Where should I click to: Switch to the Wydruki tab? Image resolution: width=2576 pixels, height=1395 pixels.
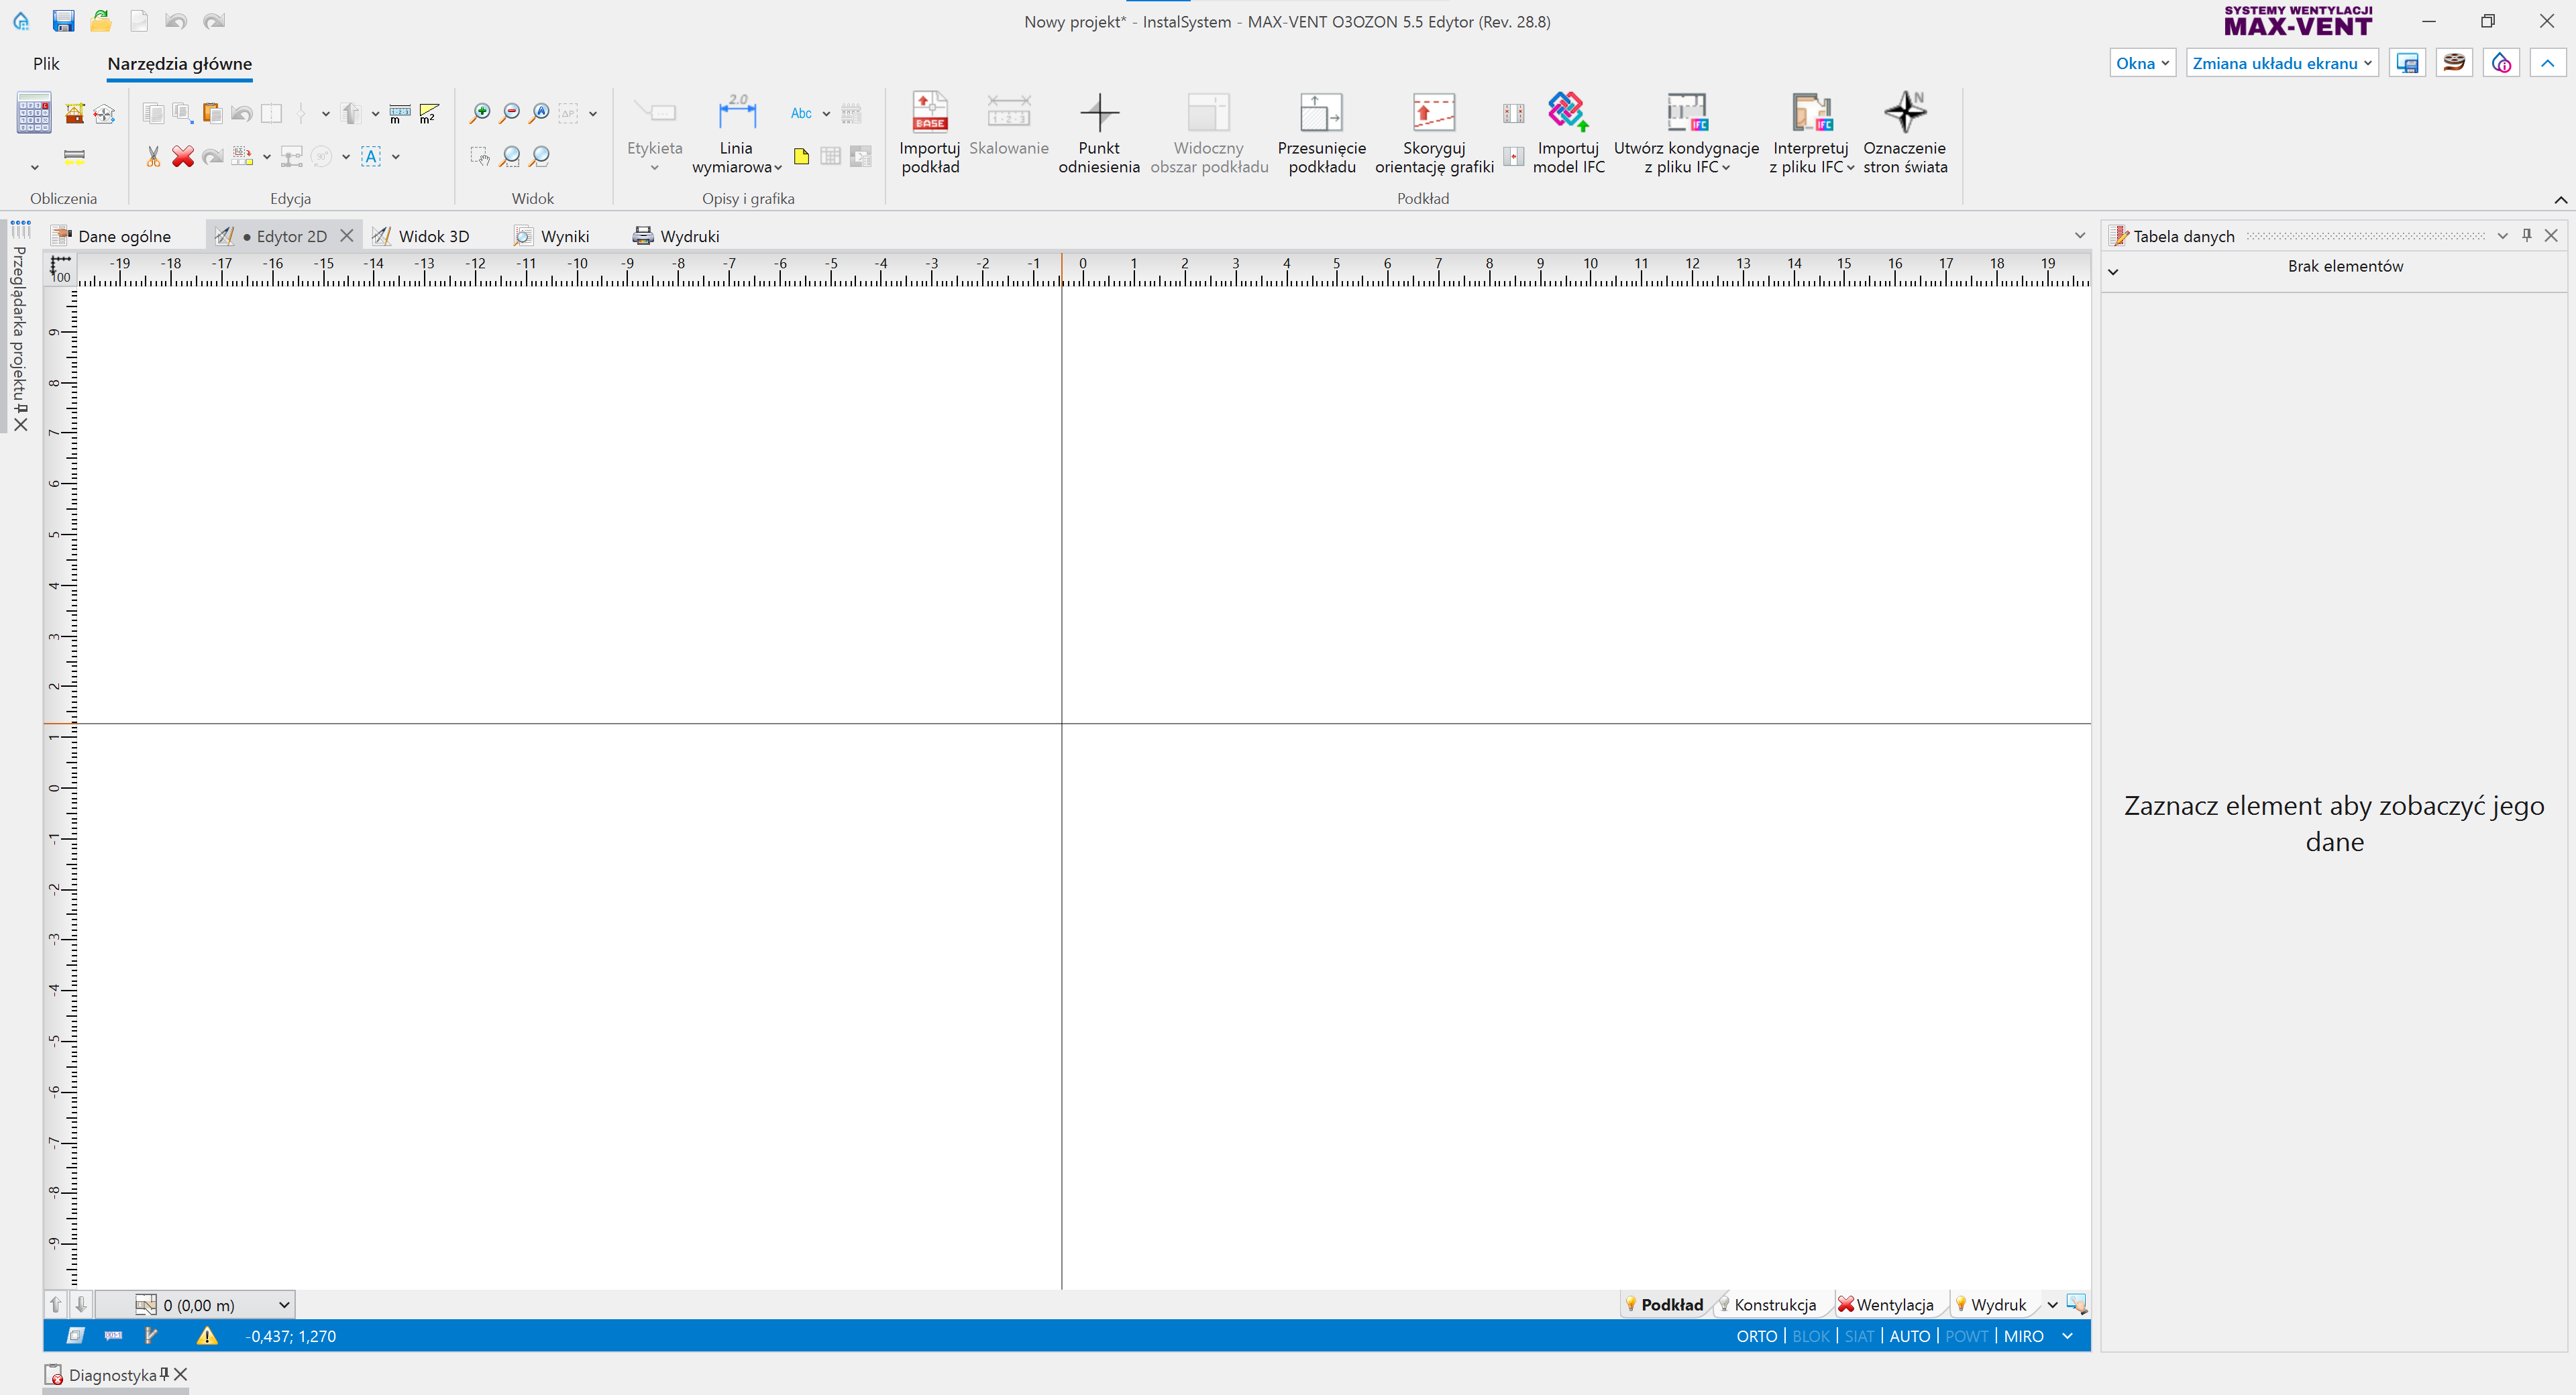pyautogui.click(x=677, y=236)
